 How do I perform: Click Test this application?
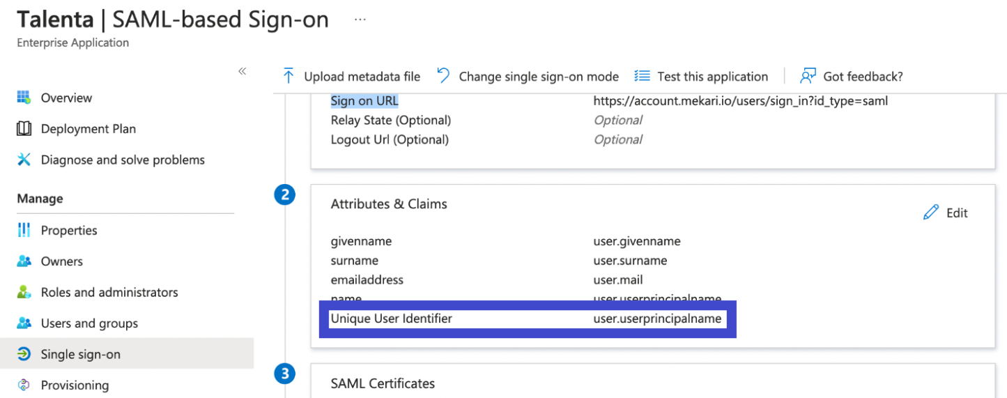[x=712, y=77]
